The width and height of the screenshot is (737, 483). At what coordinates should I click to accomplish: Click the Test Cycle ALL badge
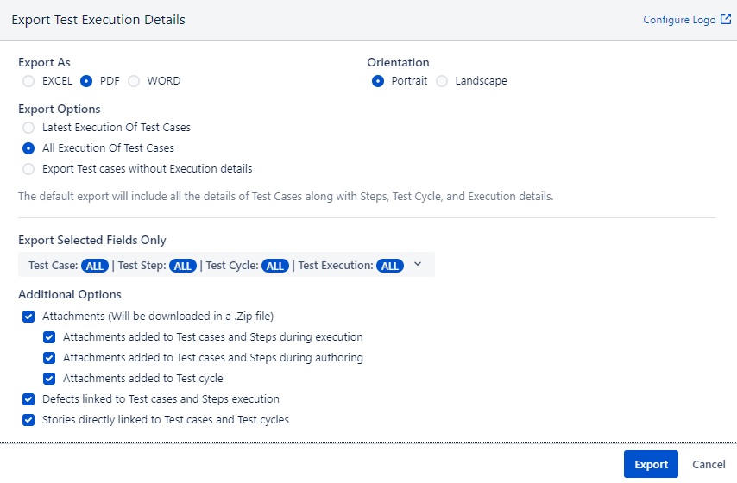click(275, 266)
